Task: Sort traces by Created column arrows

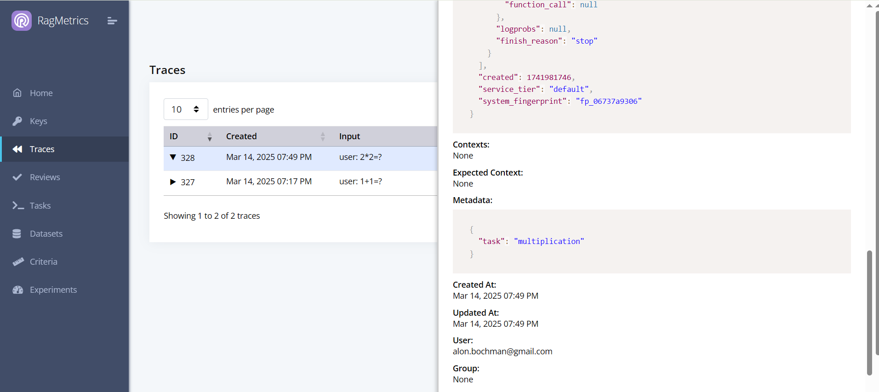Action: click(x=323, y=136)
